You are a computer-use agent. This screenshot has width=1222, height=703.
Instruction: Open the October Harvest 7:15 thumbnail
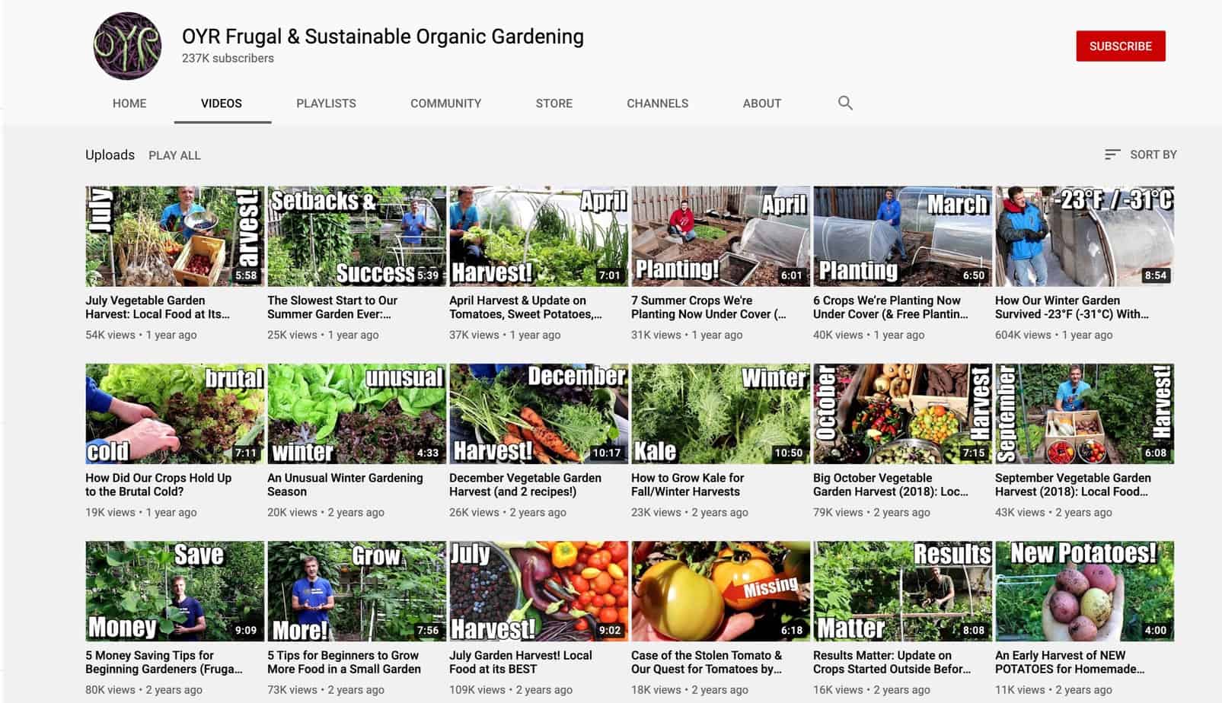(902, 413)
